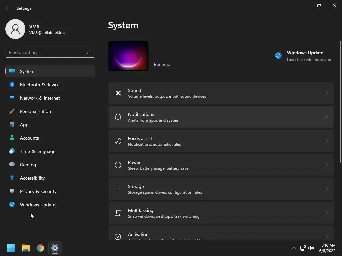Click the Find a setting search box
The width and height of the screenshot is (342, 256).
point(50,52)
